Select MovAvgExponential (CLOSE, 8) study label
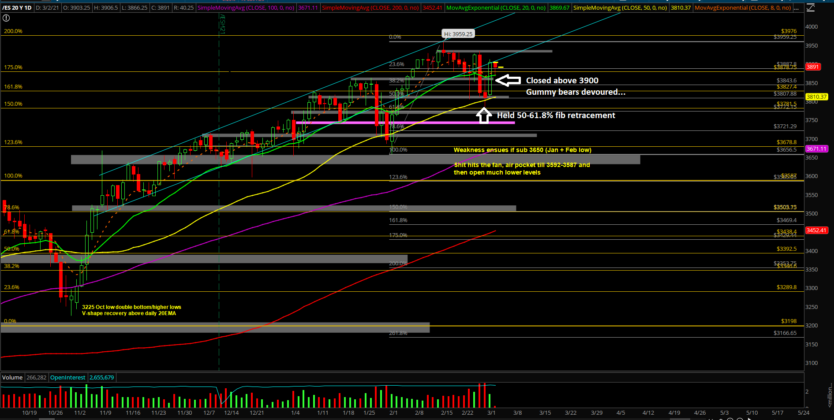Screen dimensions: 834x420 743,8
